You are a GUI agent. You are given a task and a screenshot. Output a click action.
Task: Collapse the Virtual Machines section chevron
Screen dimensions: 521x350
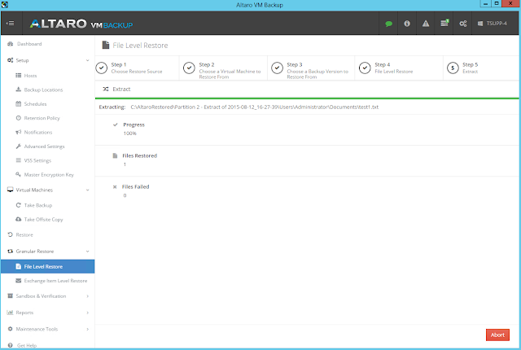(87, 190)
